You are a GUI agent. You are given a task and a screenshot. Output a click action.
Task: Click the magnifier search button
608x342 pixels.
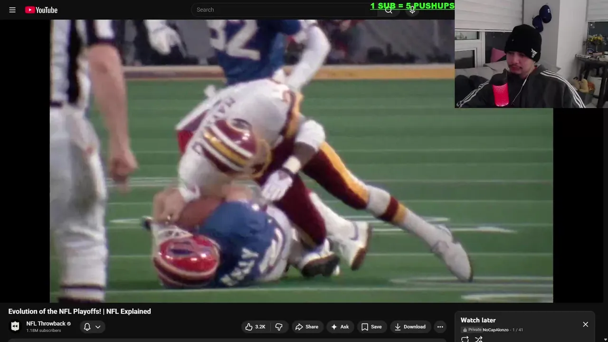pos(389,10)
